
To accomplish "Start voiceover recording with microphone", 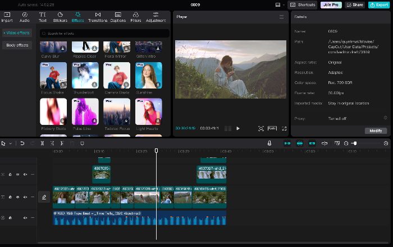I will click(269, 143).
